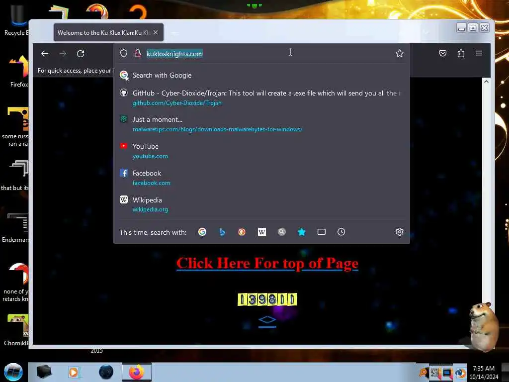Open the Extensions puzzle-piece menu
This screenshot has height=382, width=509.
pos(461,53)
